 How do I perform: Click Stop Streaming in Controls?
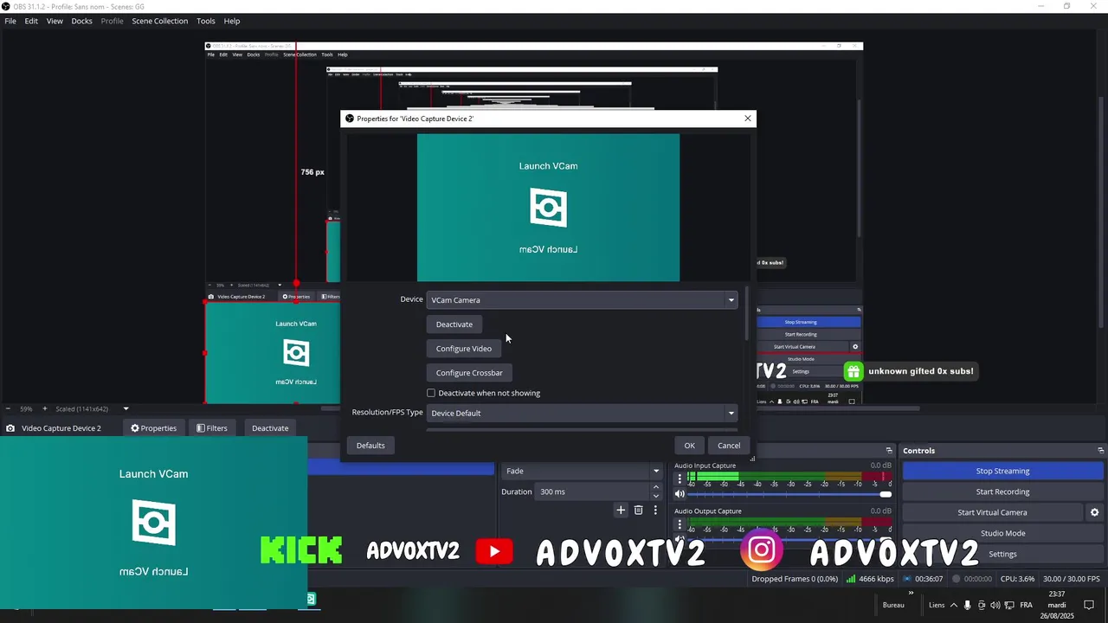point(1002,471)
